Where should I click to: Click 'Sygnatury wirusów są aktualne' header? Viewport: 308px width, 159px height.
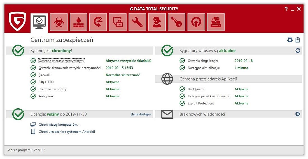coord(207,50)
